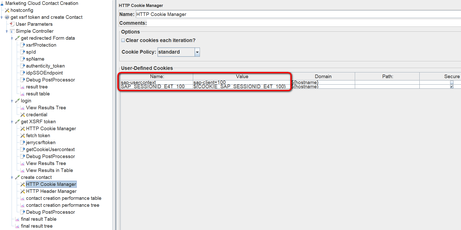The height and width of the screenshot is (230, 461).
Task: Click the Path column header
Action: (x=387, y=77)
